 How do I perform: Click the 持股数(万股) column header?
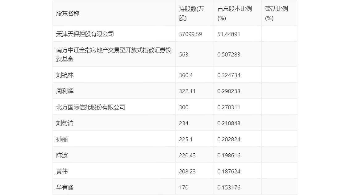[x=191, y=13]
